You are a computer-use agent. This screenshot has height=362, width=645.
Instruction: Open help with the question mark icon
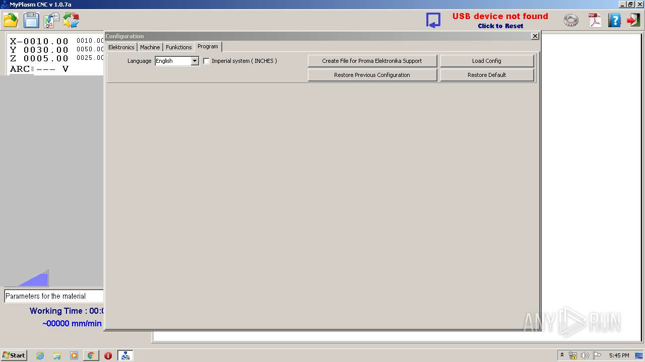tap(614, 20)
